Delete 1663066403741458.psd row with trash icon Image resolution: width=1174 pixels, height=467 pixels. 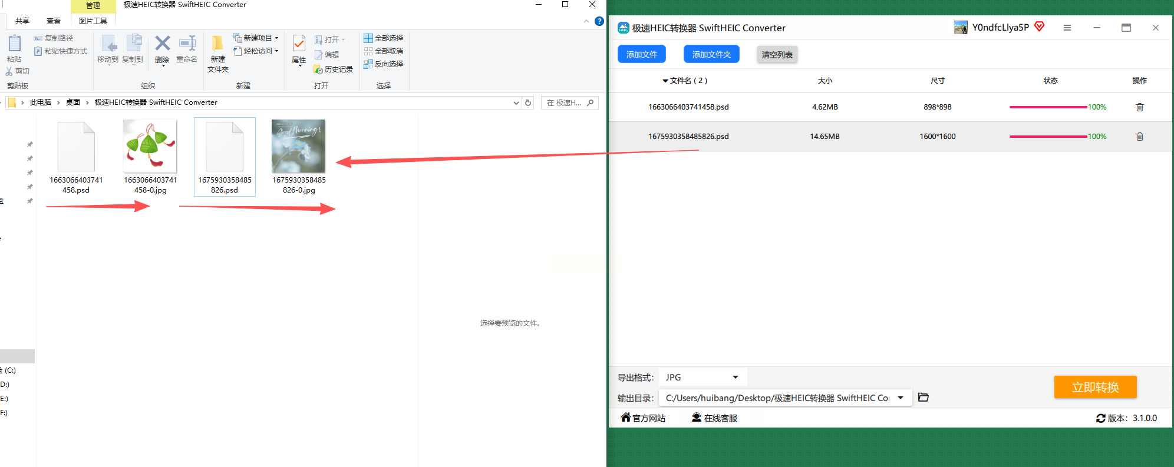[1140, 107]
